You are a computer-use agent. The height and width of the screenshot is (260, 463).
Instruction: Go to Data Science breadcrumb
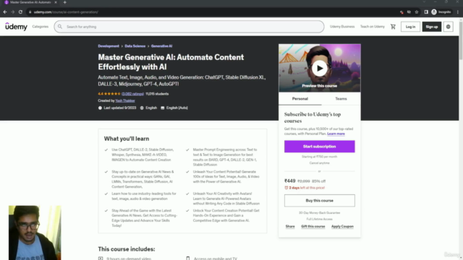click(x=135, y=46)
